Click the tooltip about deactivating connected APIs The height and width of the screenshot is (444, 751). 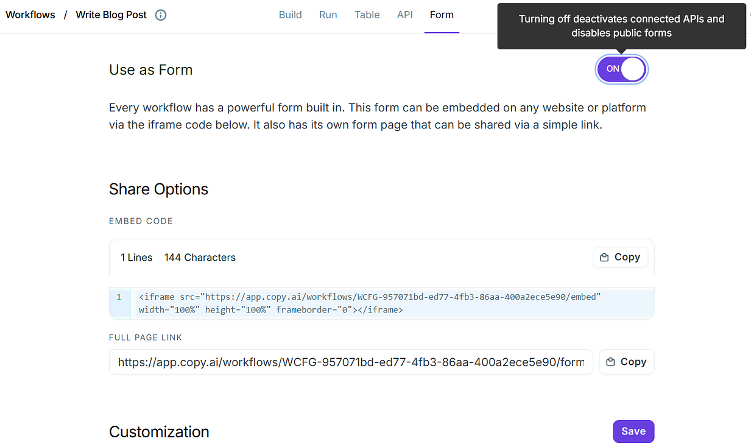[621, 26]
